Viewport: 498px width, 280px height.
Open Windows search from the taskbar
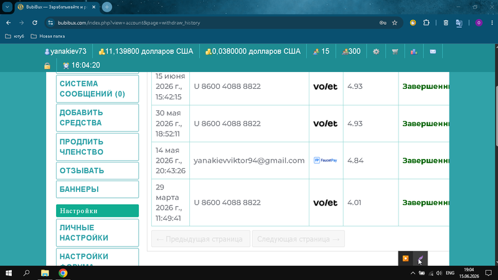(x=27, y=273)
